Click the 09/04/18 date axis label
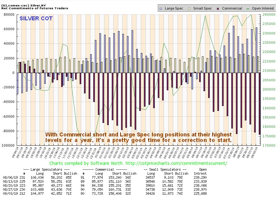 15,152
